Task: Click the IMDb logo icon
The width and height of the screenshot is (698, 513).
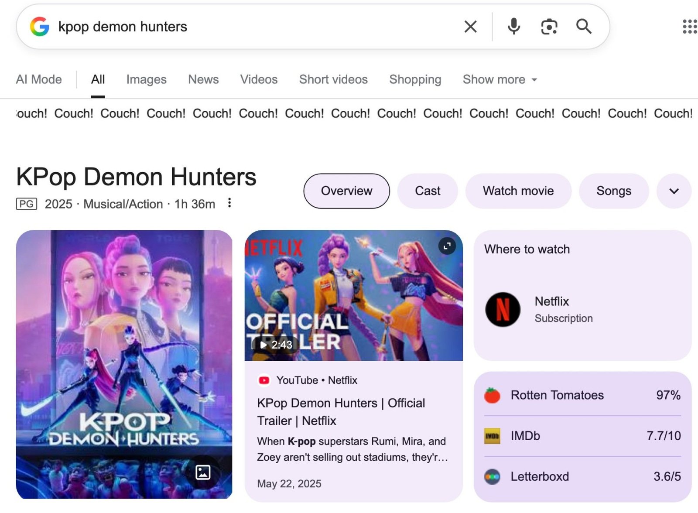Action: point(492,436)
